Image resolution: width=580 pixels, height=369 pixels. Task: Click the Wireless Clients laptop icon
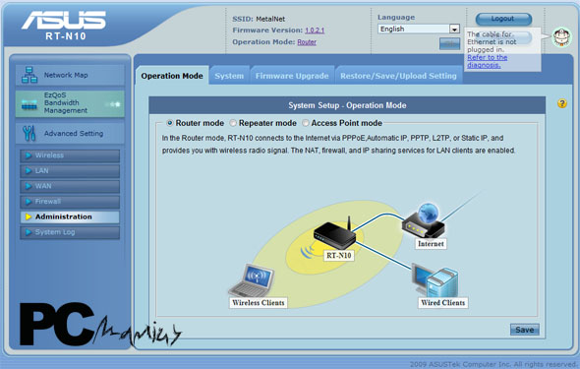coord(252,280)
